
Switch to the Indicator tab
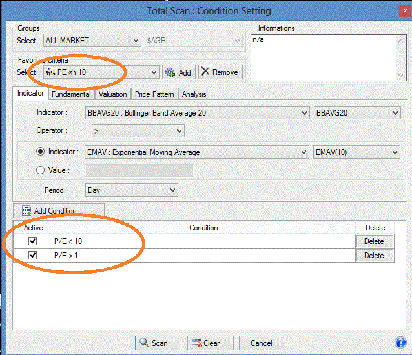click(30, 93)
